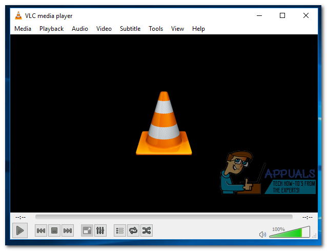Image resolution: width=327 pixels, height=251 pixels.
Task: Maximize the VLC media player window
Action: click(282, 15)
